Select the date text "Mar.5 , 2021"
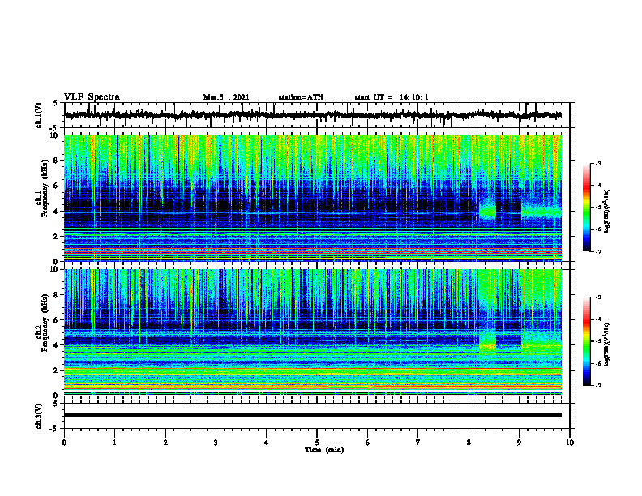Image resolution: width=642 pixels, height=496 pixels. pos(226,97)
